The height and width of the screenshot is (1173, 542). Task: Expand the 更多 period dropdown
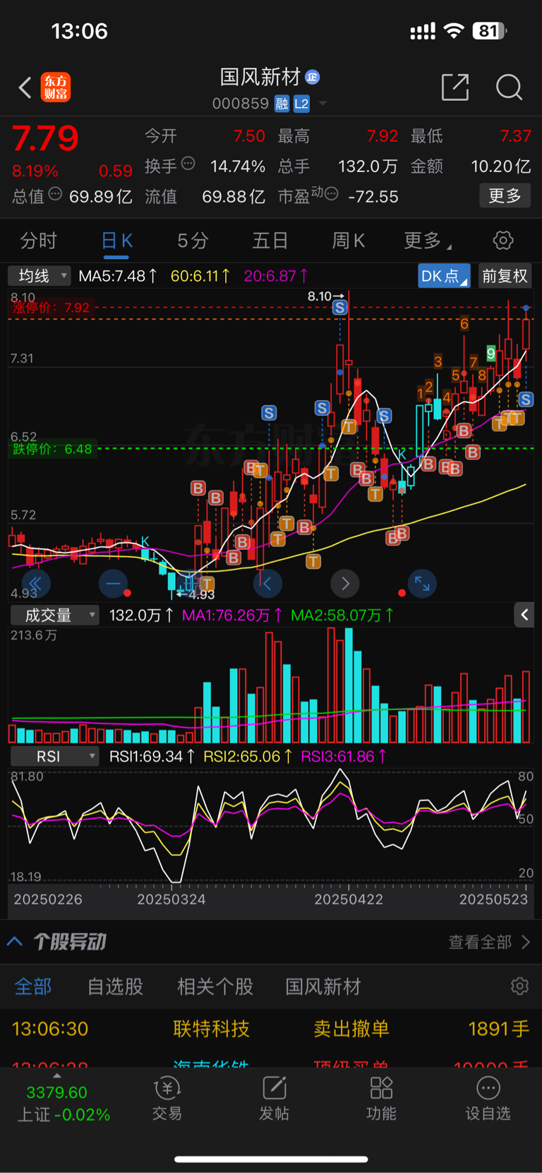tap(427, 241)
